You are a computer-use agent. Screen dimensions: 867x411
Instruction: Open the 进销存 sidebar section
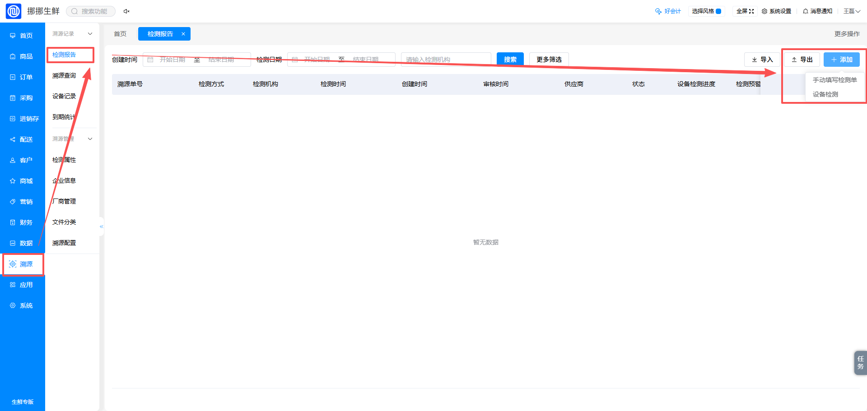point(23,119)
